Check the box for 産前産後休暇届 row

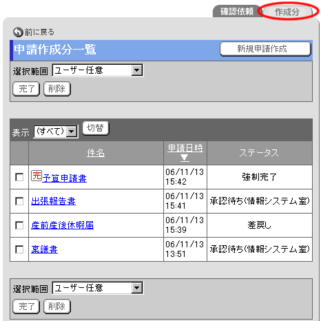19,225
